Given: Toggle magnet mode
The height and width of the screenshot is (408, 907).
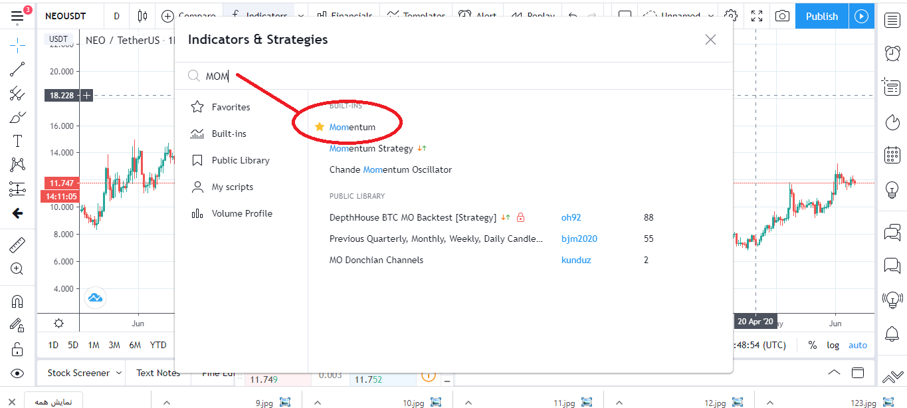Looking at the screenshot, I should (x=18, y=302).
